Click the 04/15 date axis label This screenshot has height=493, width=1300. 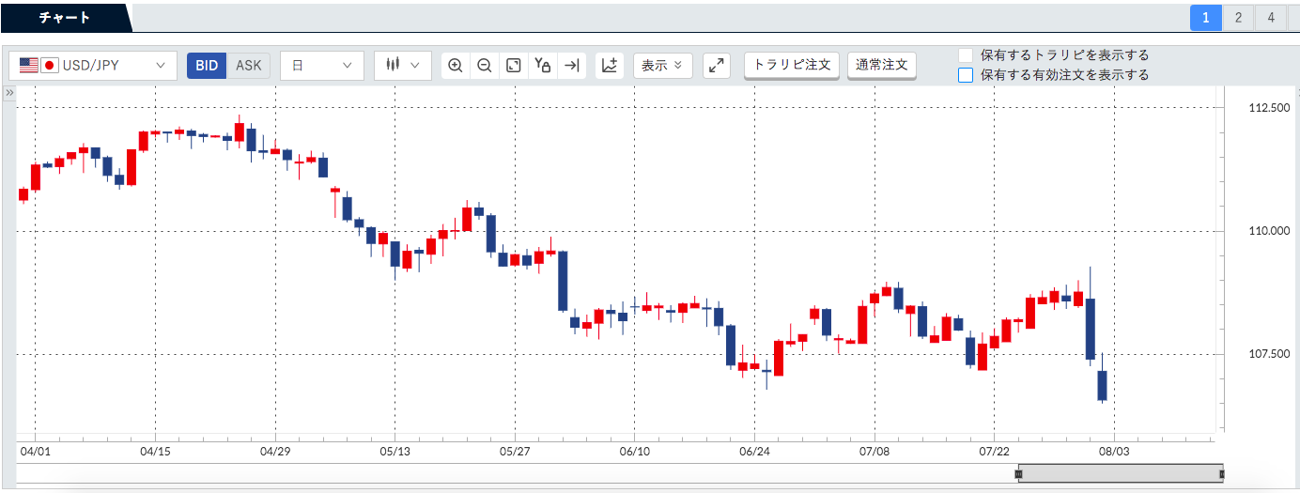155,452
